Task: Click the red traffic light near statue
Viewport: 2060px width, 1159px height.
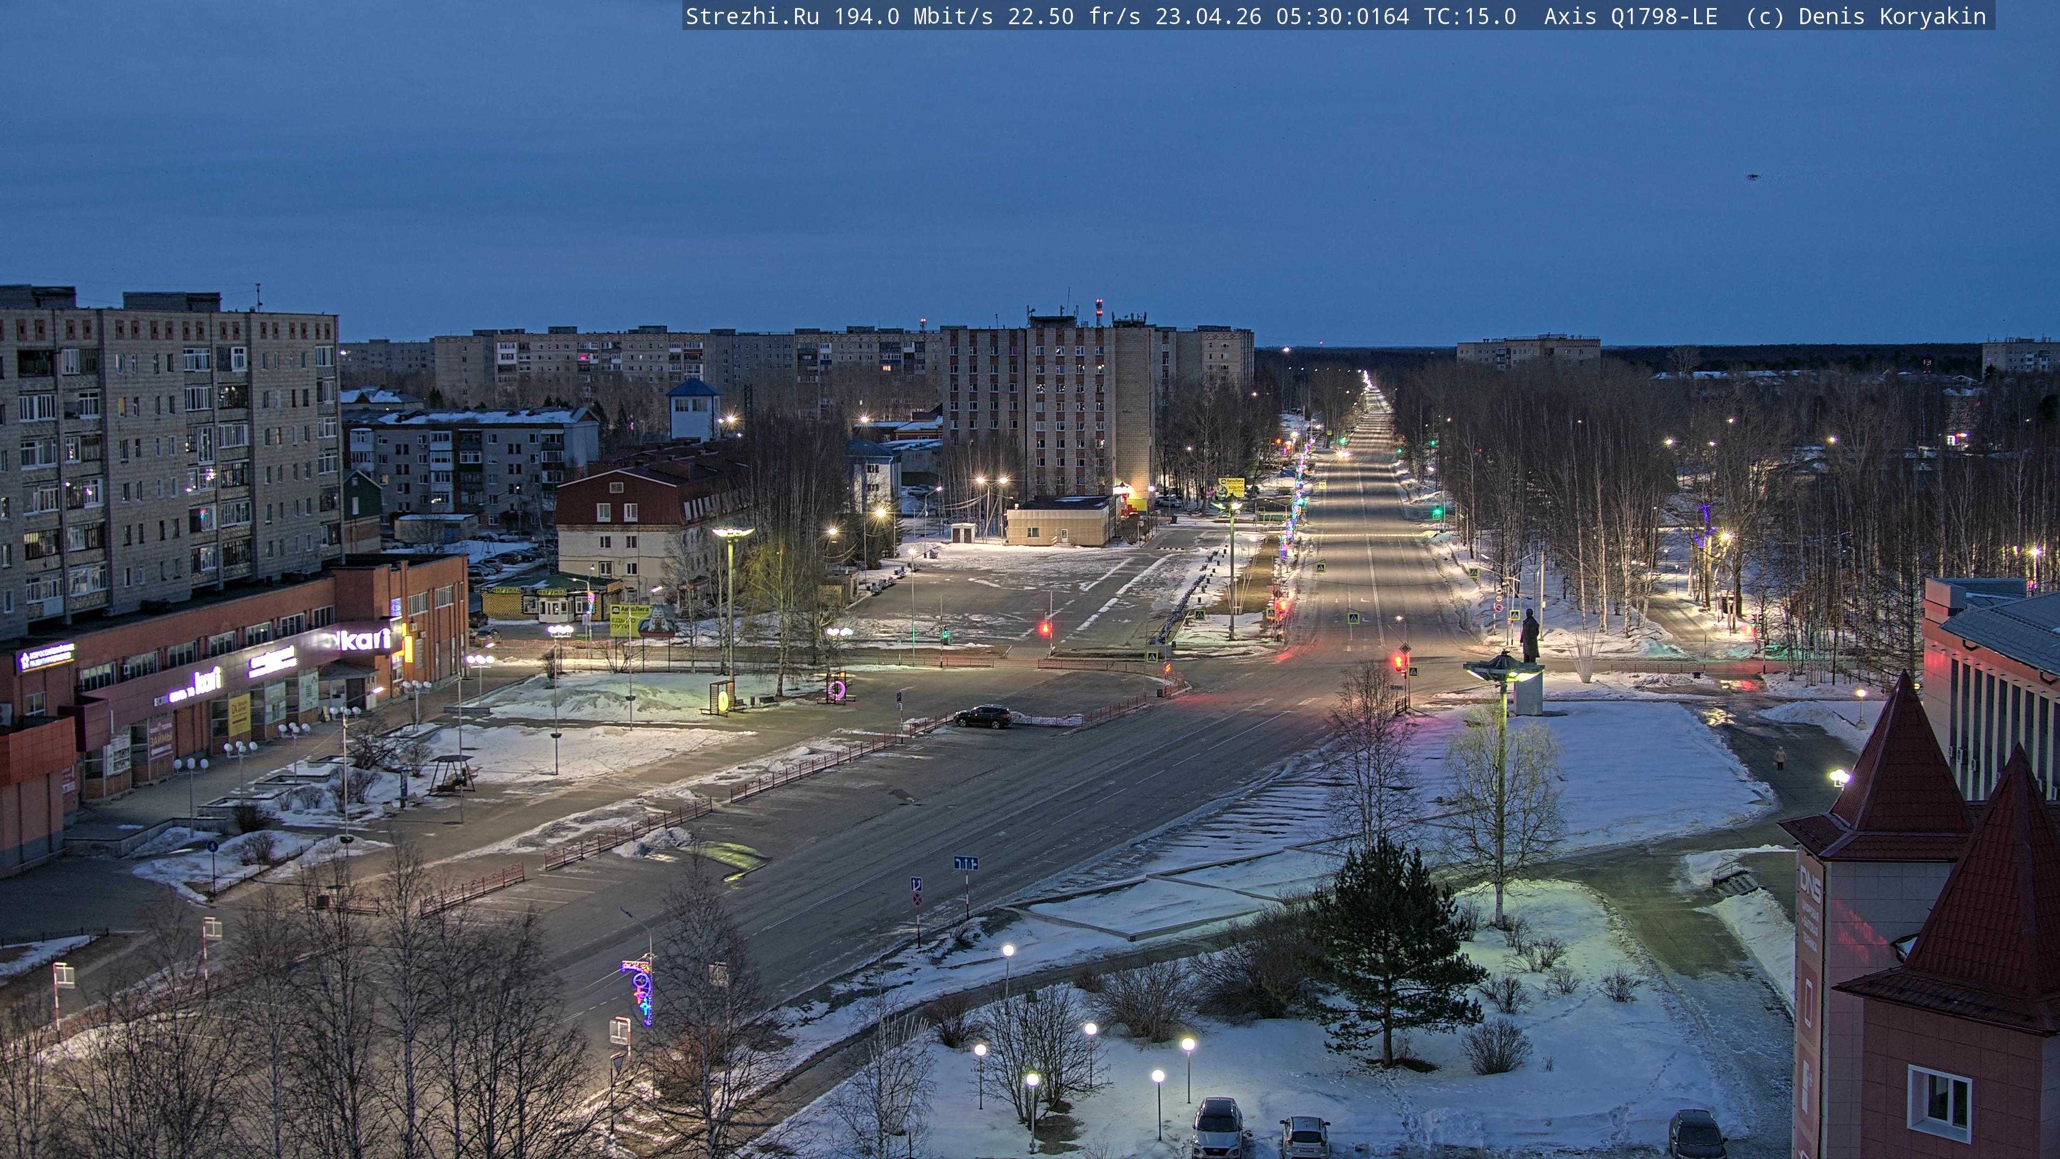Action: (1398, 662)
